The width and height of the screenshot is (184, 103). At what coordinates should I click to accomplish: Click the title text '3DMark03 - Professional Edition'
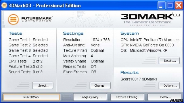tap(45, 6)
